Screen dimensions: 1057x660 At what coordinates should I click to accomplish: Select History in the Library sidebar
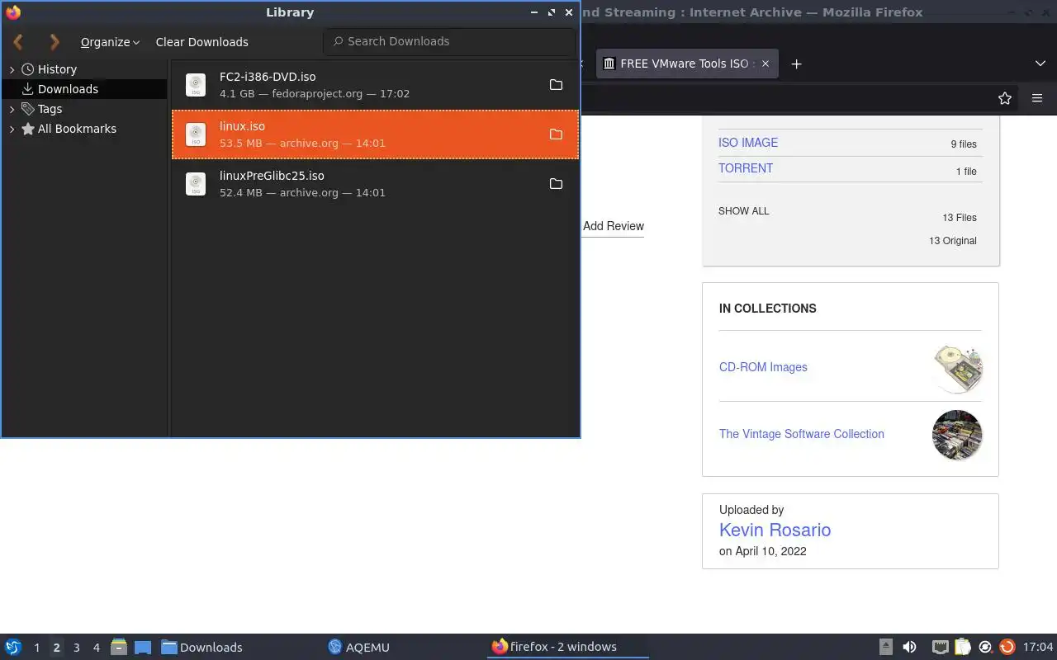point(57,69)
